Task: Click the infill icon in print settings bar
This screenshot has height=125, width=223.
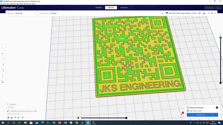Action: [200, 13]
